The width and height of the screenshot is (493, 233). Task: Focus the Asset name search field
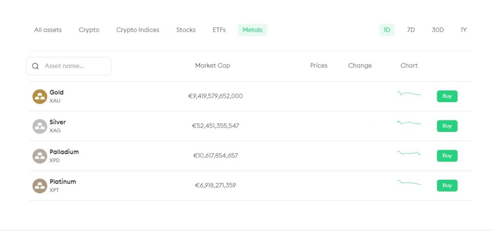(68, 66)
